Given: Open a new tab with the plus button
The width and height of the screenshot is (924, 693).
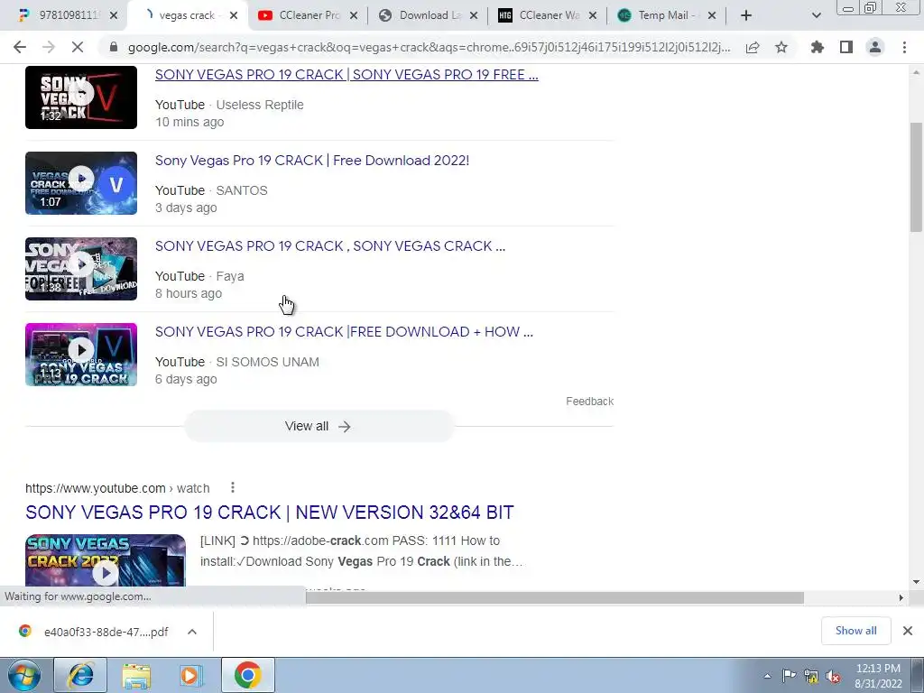Looking at the screenshot, I should click(746, 15).
